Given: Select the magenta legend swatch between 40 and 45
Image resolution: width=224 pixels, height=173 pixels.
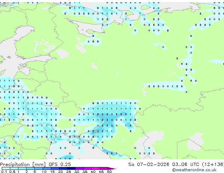Looking at the screenshot, I should [96, 168].
